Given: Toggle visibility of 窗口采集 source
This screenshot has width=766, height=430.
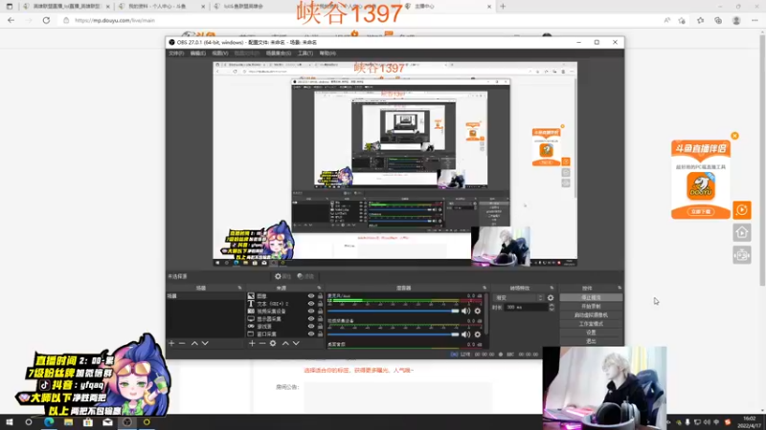Looking at the screenshot, I should coord(310,333).
